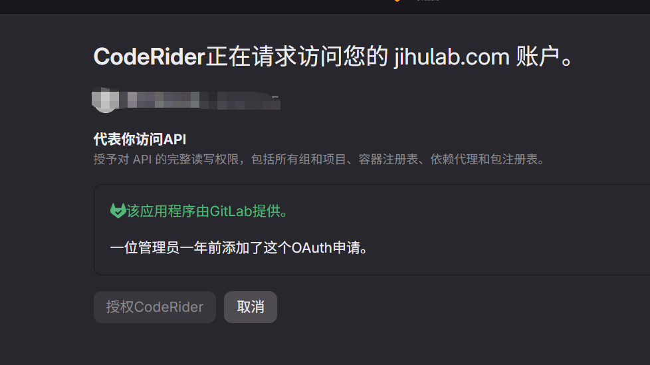Click the dark top navigation bar
The width and height of the screenshot is (650, 365).
tap(325, 7)
